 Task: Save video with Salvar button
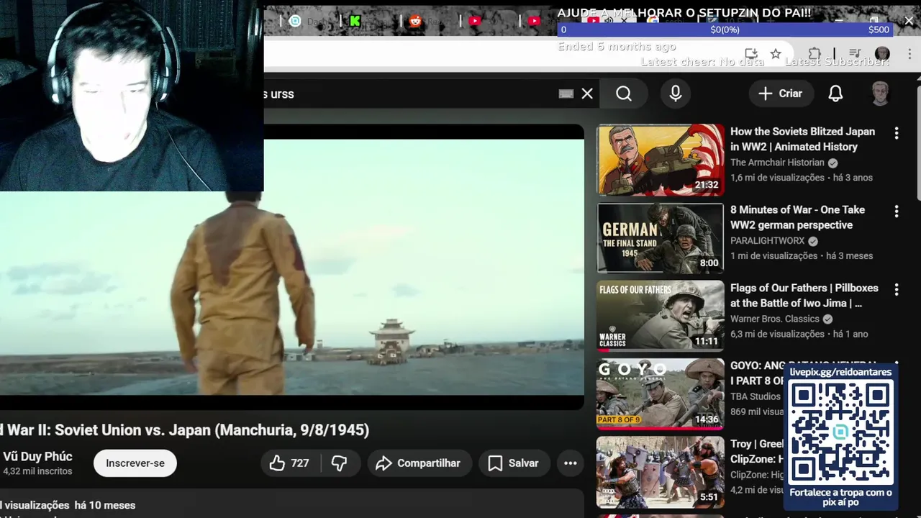[513, 463]
